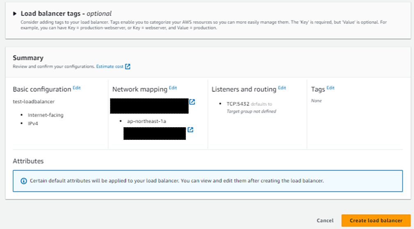Open the external link icon beside Estimate cost
Viewport: 414px width, 229px height.
click(128, 66)
